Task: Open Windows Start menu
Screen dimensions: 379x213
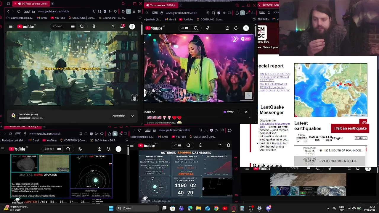Action: click(x=111, y=208)
